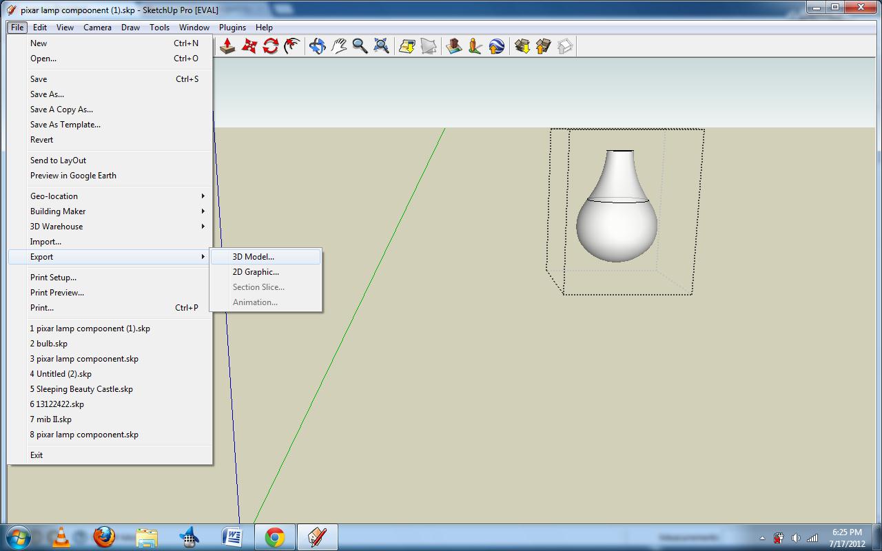This screenshot has width=882, height=551.
Task: Open the Plugins menu
Action: (232, 28)
